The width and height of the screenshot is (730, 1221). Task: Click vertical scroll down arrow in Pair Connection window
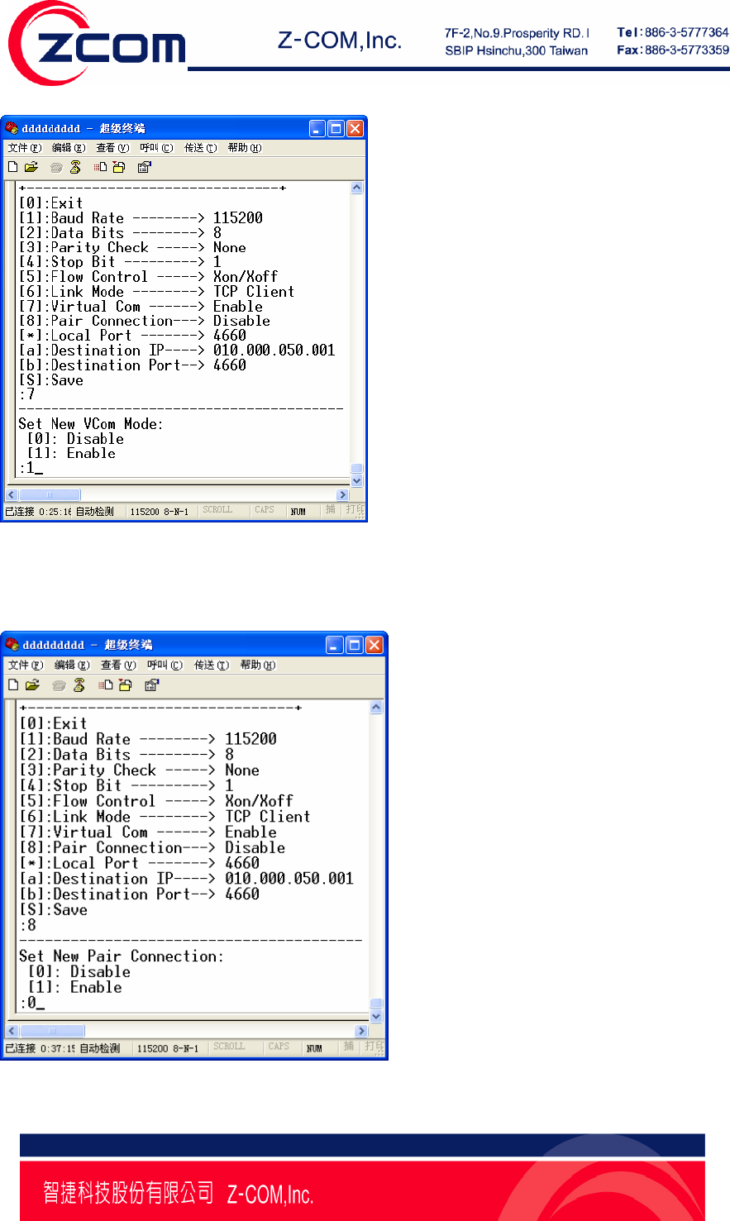[376, 1016]
